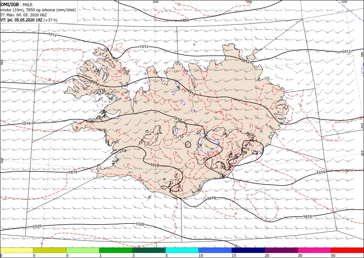Click legend value "50" under the color bar
The image size is (364, 258).
coord(333,255)
